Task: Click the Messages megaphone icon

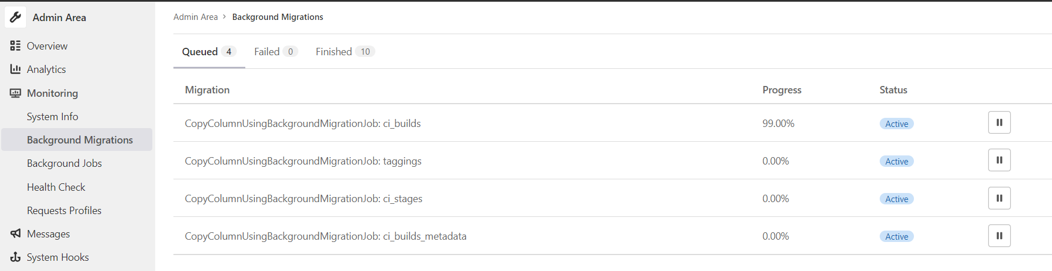Action: coord(15,233)
